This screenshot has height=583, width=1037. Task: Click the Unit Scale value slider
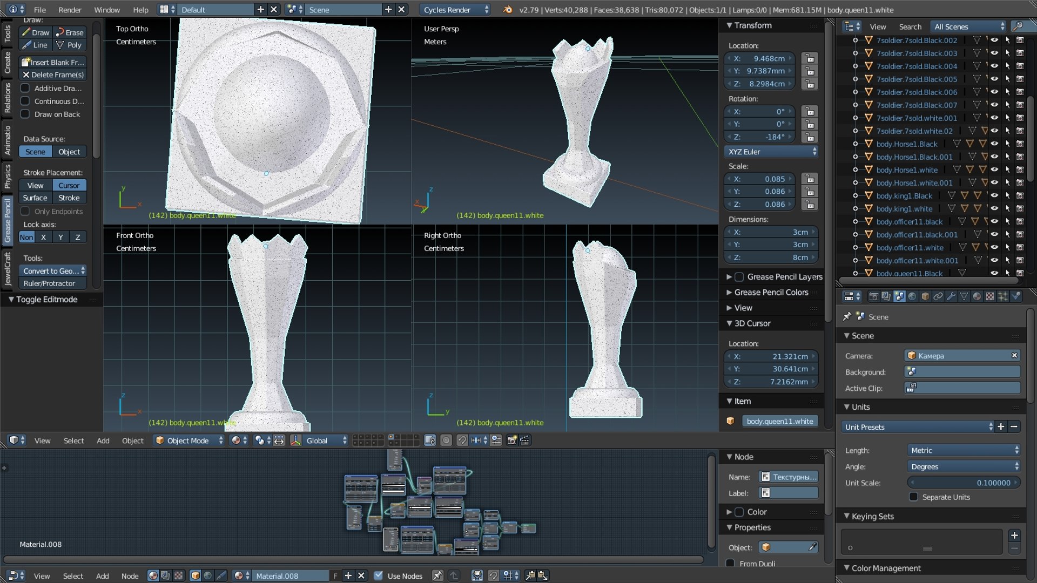point(964,483)
